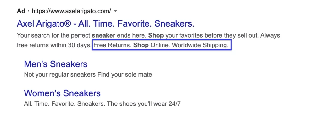Screen dimensions: 322x116
Task: Click the Worldwide Shipping callout text
Action: click(200, 45)
